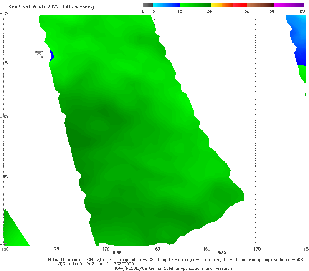Screen dimensions: 309x271
Task: Click the title 'SMAP NRT Winds 20220930 ascending'
Action: tap(51, 7)
